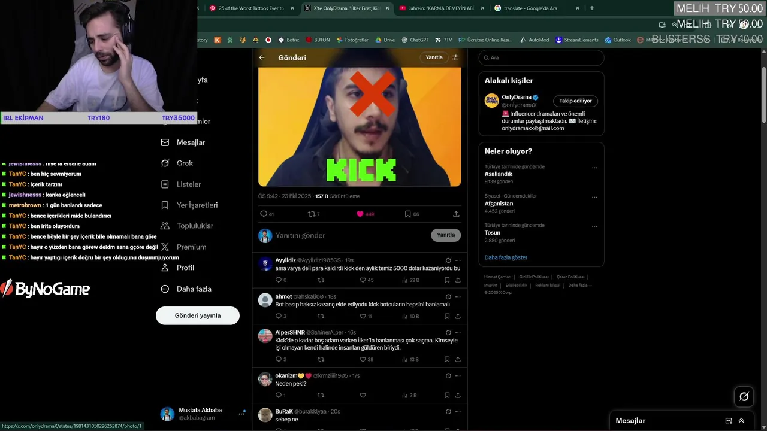767x431 pixels.
Task: Open the Outlook bookmark
Action: [617, 40]
